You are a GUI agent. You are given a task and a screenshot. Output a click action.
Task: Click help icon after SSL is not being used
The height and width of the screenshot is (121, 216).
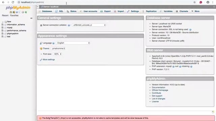point(190,30)
